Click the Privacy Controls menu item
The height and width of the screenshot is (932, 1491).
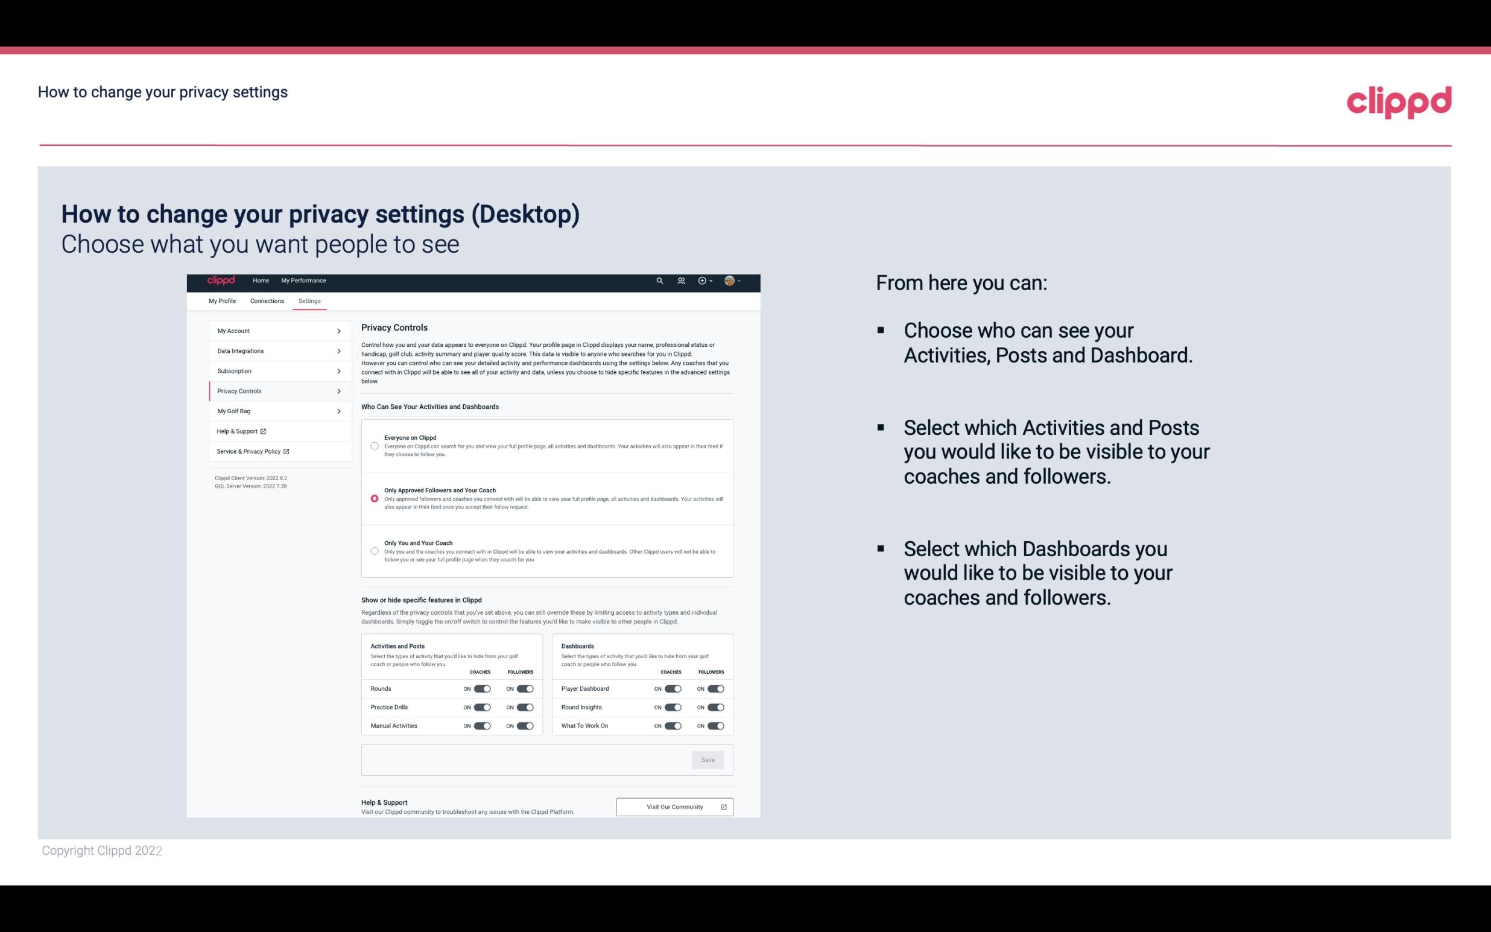click(x=275, y=391)
